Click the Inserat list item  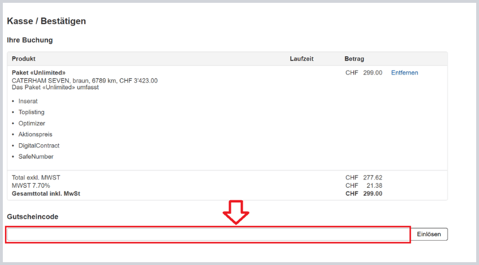point(28,101)
